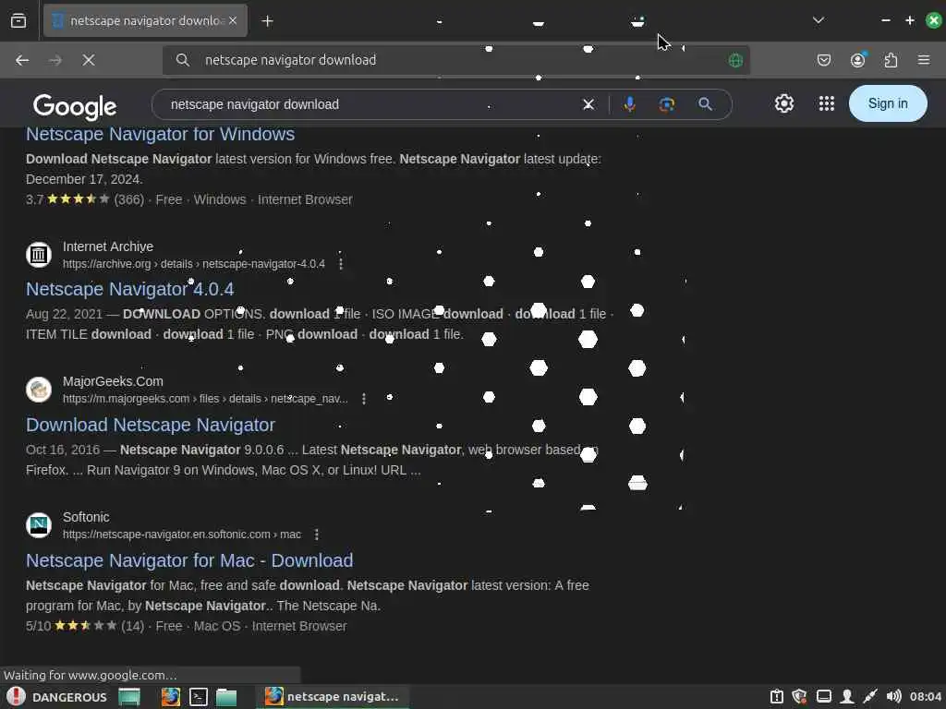This screenshot has width=946, height=709.
Task: Go to the Google logo homepage
Action: tap(75, 107)
